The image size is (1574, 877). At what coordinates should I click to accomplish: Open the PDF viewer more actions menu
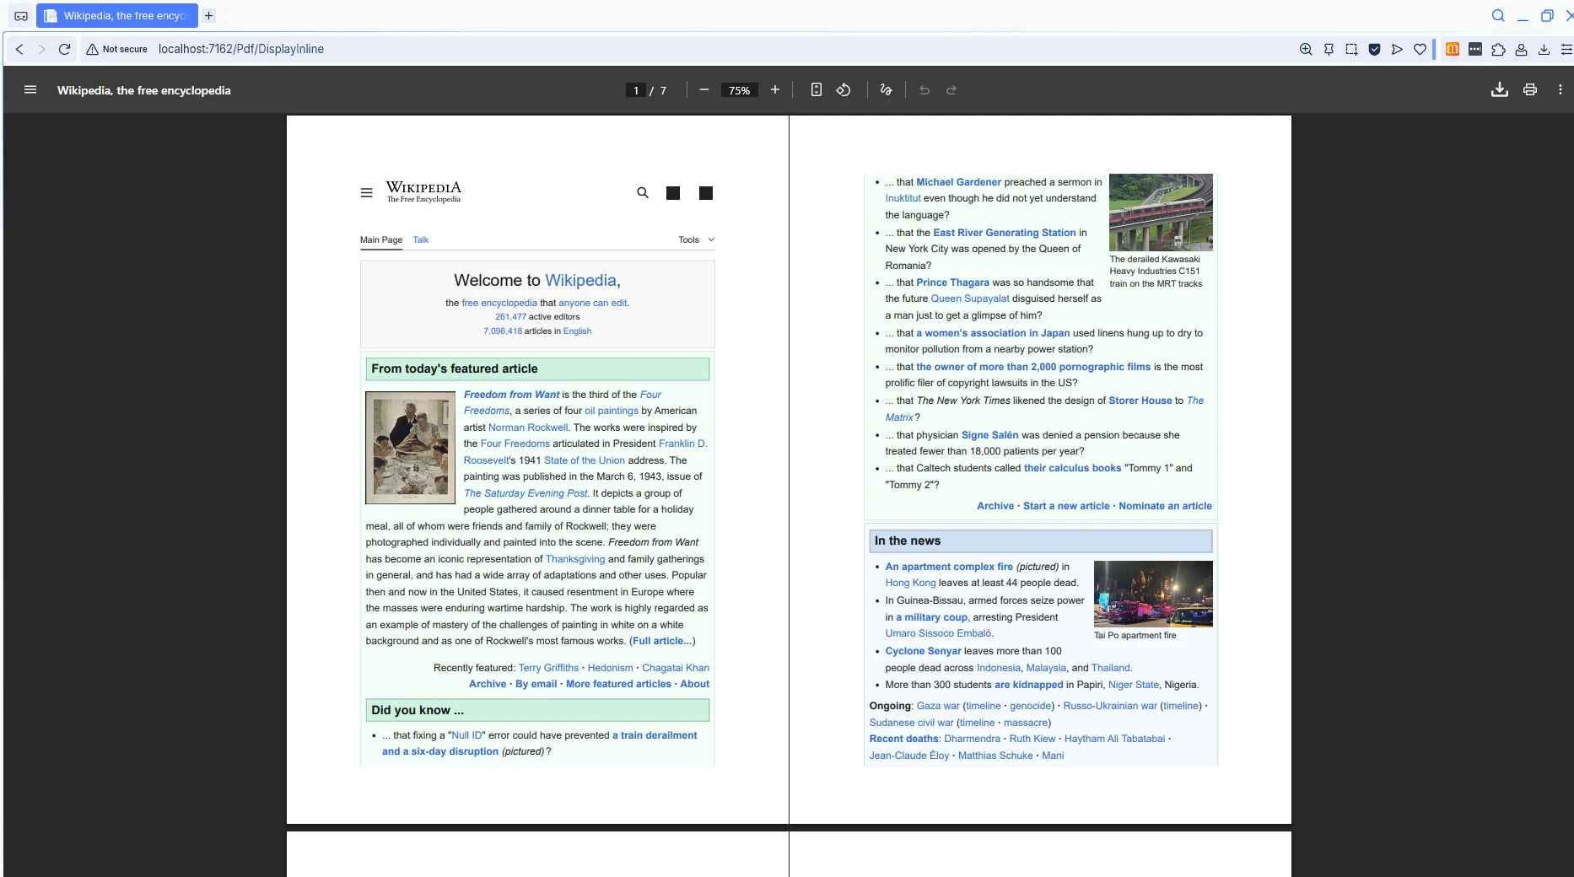pyautogui.click(x=1561, y=90)
